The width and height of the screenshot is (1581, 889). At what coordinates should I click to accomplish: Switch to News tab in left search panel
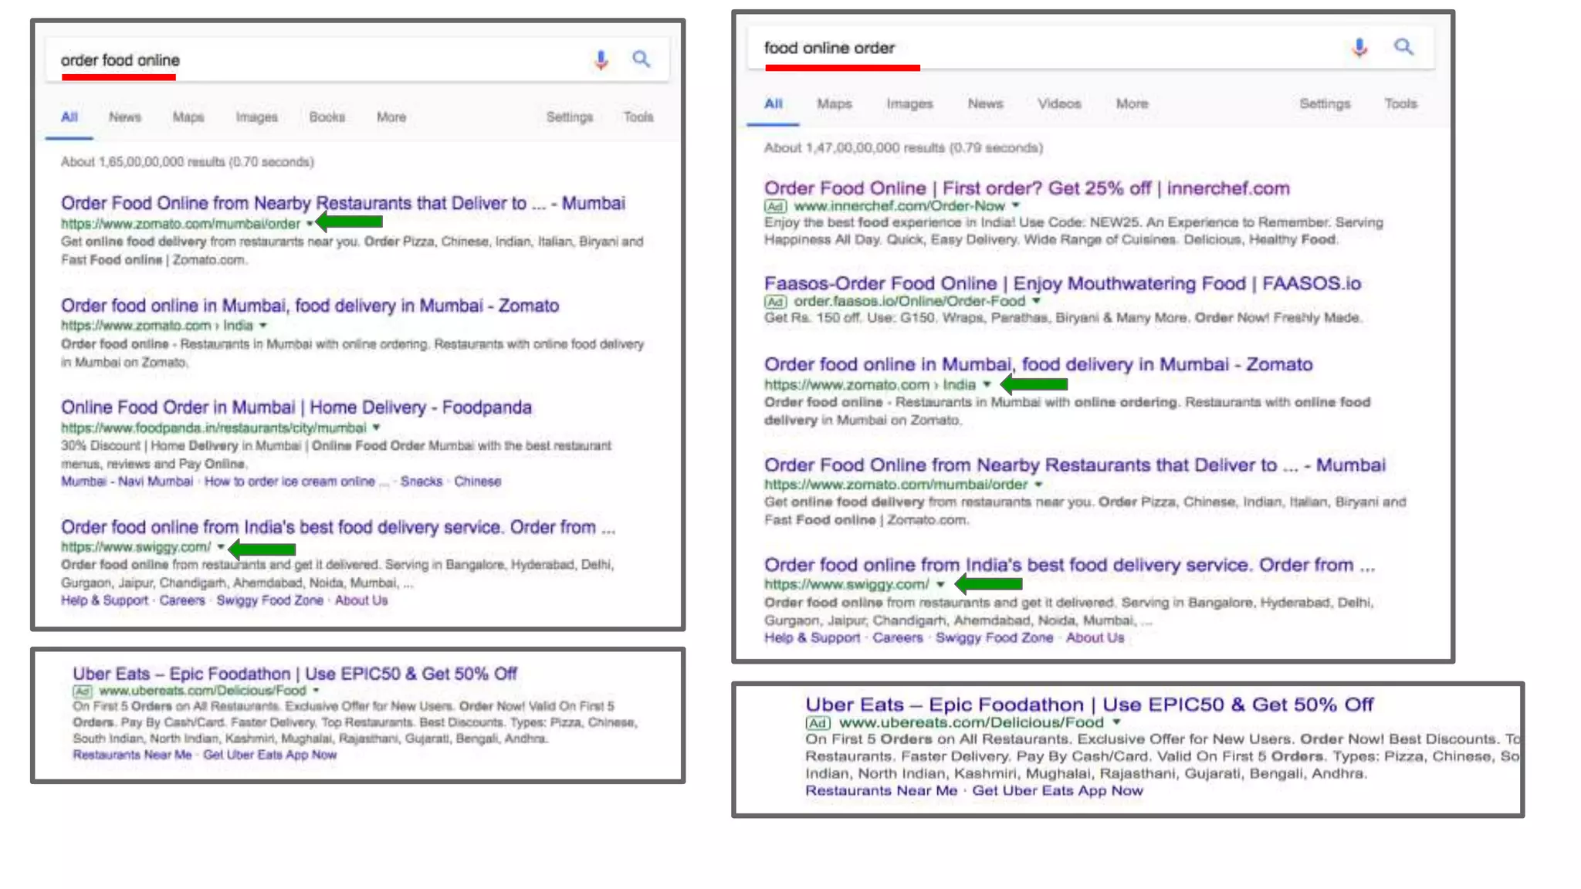124,117
